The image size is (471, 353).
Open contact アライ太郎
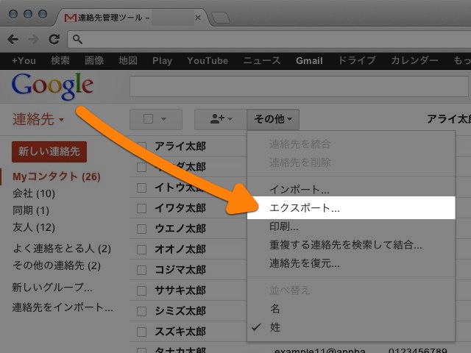pyautogui.click(x=180, y=146)
